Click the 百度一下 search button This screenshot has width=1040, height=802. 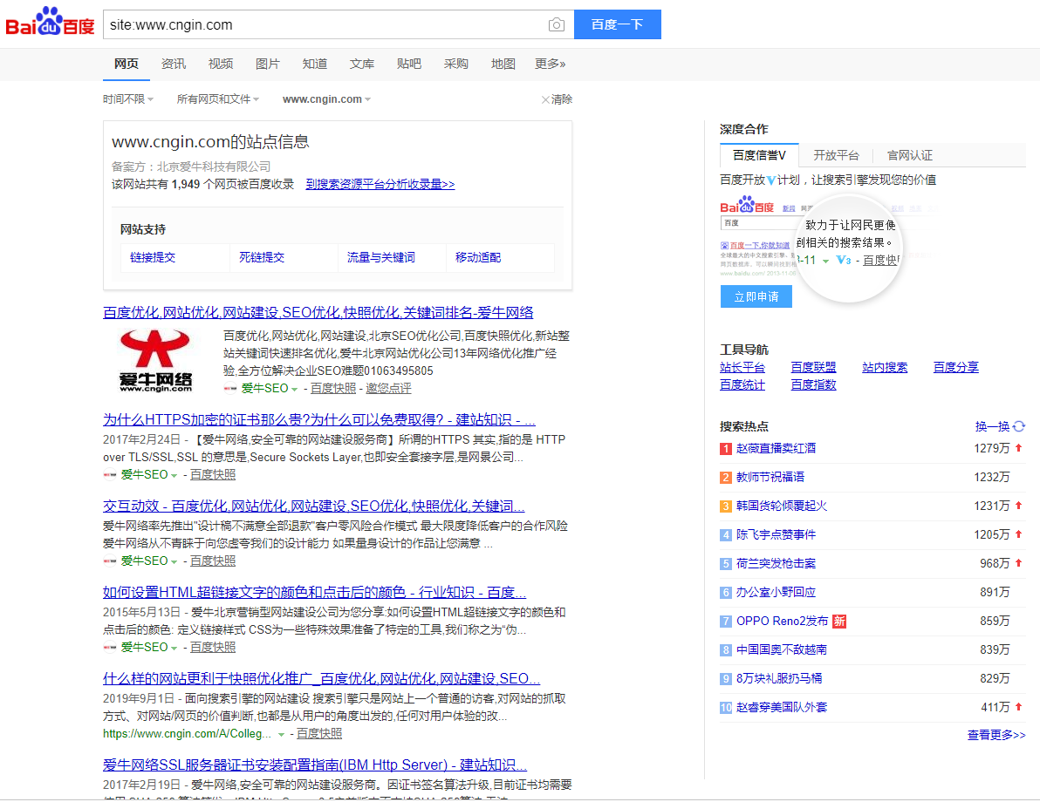tap(617, 24)
